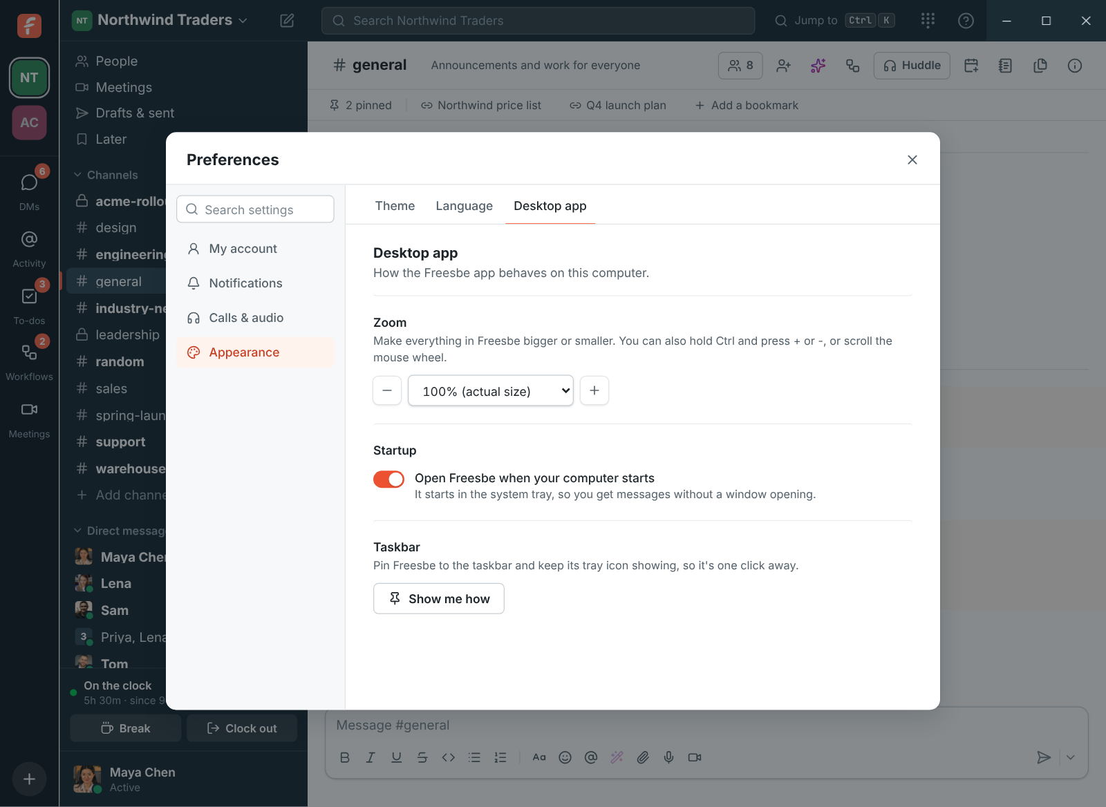Click the Show me how button
Screen dimensions: 1106x807
coord(439,598)
